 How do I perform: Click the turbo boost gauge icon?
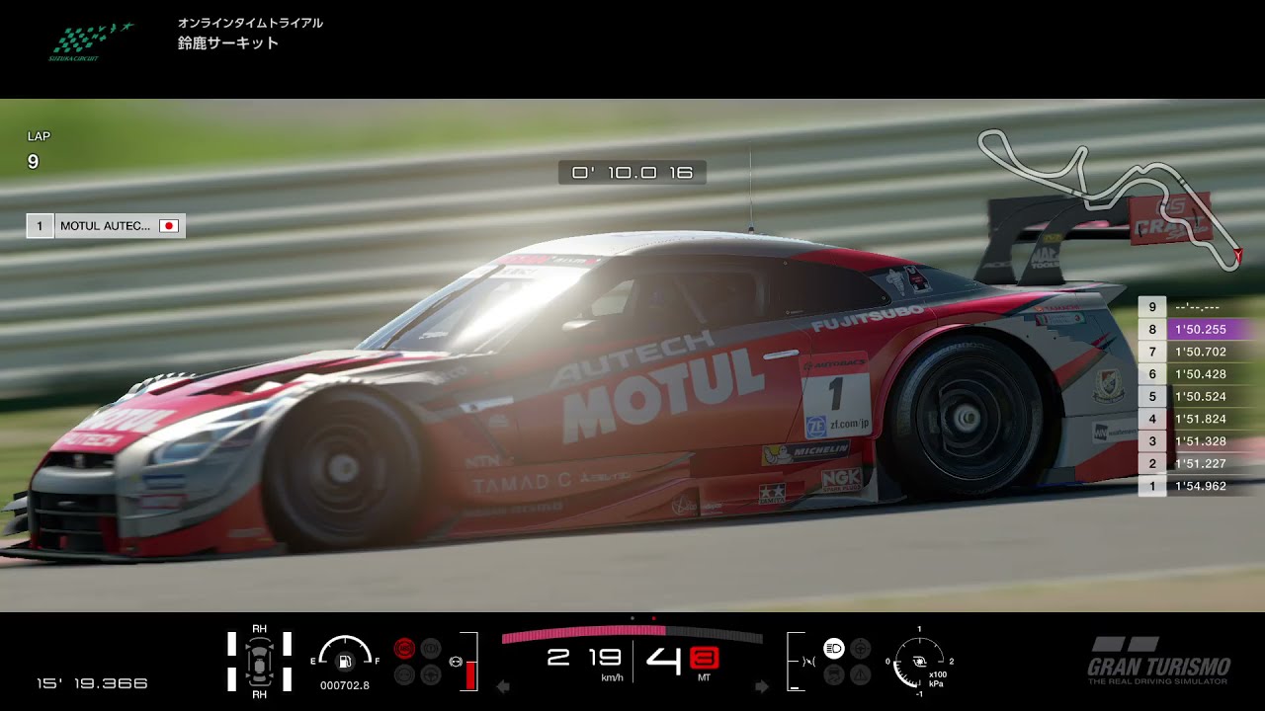click(x=919, y=662)
